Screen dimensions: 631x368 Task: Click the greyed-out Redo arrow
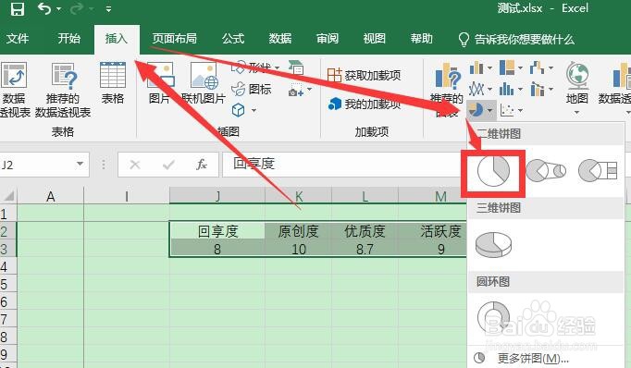77,8
